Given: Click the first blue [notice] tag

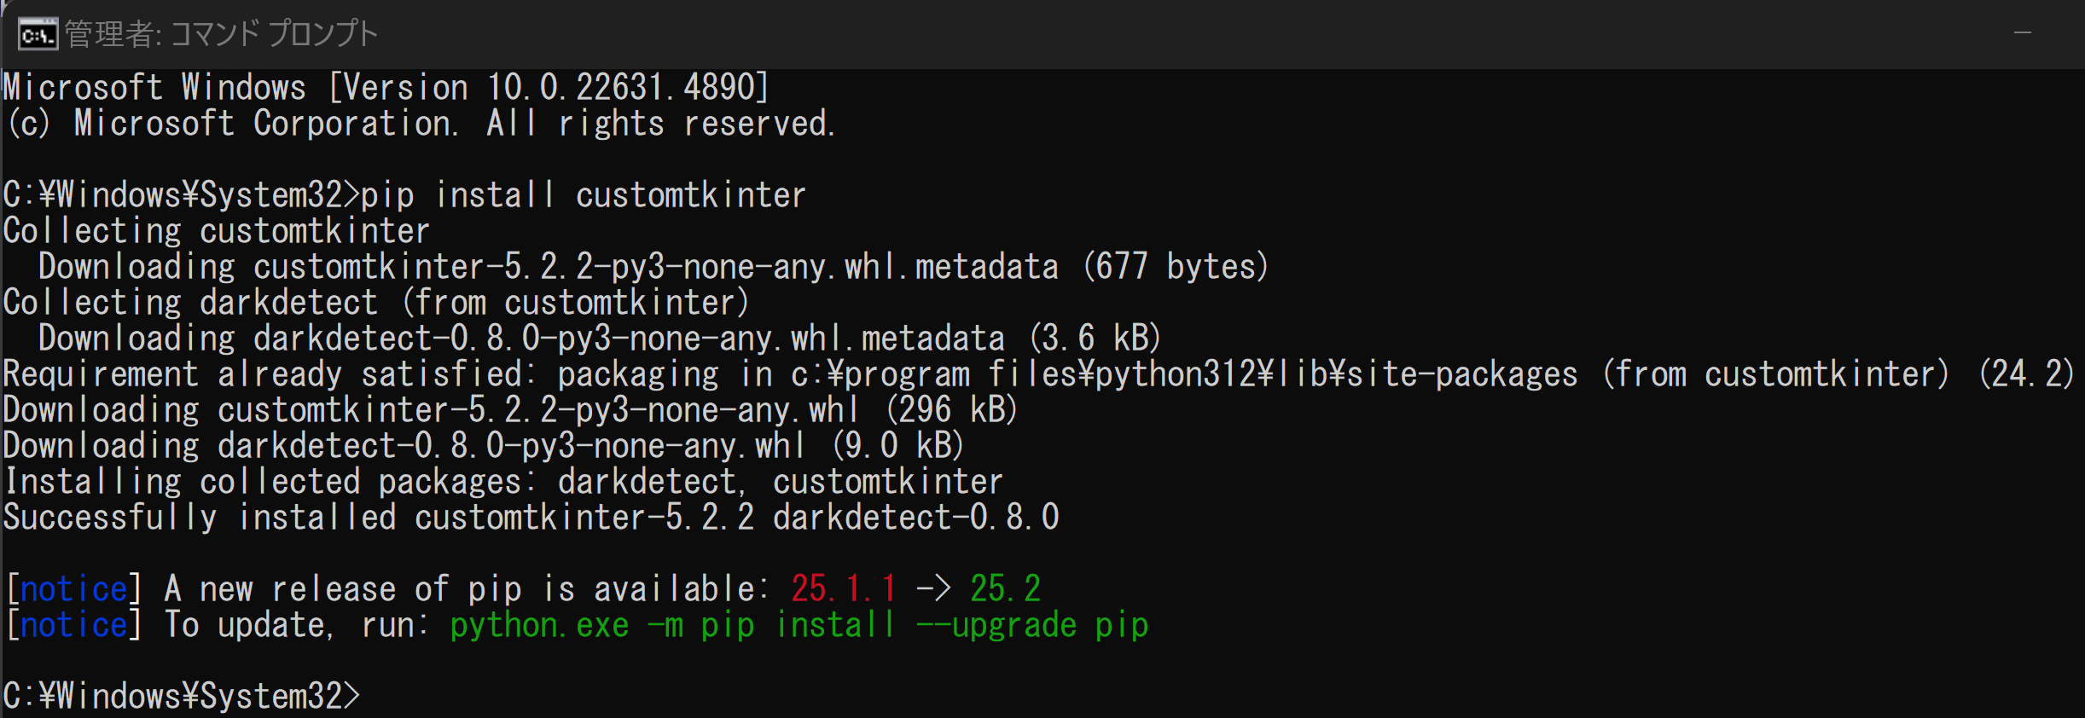Looking at the screenshot, I should (73, 589).
